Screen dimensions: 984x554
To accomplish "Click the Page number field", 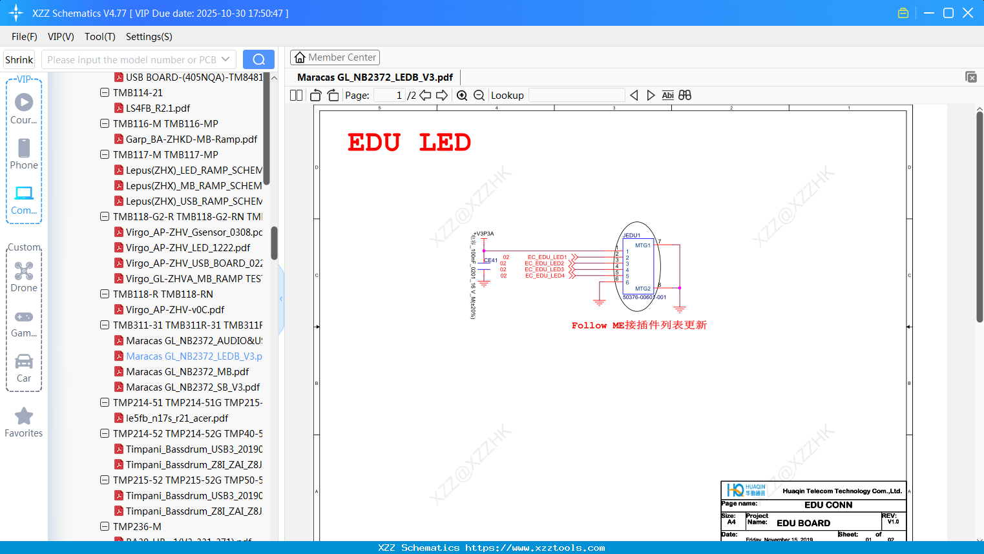I will (x=390, y=96).
